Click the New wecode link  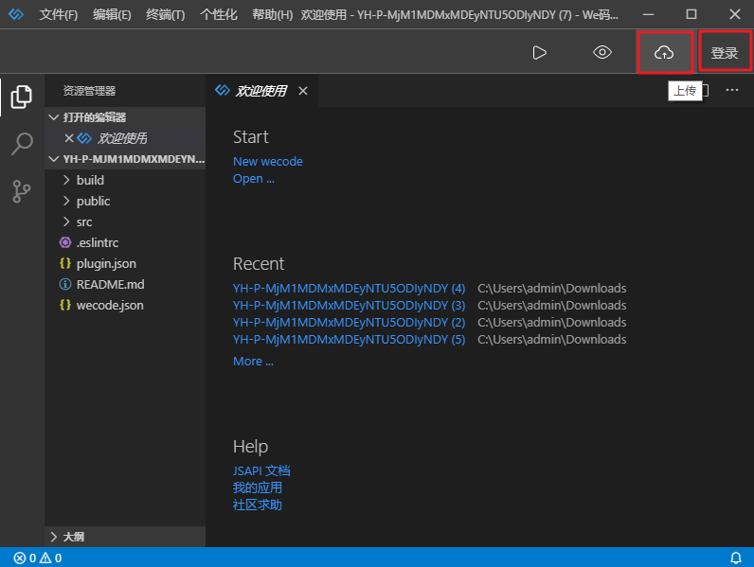268,162
